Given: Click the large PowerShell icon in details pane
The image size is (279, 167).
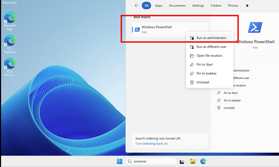Looking at the screenshot, I should 255,27.
